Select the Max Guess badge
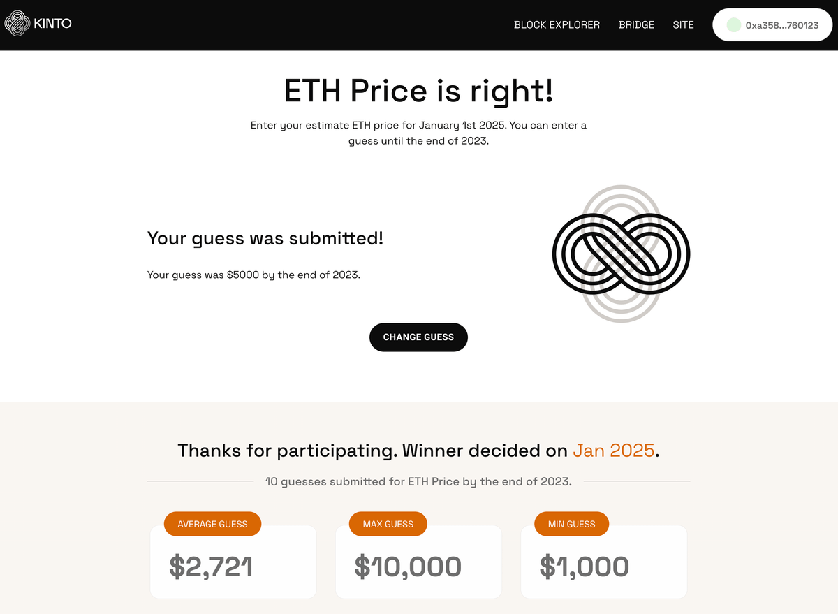 (388, 524)
